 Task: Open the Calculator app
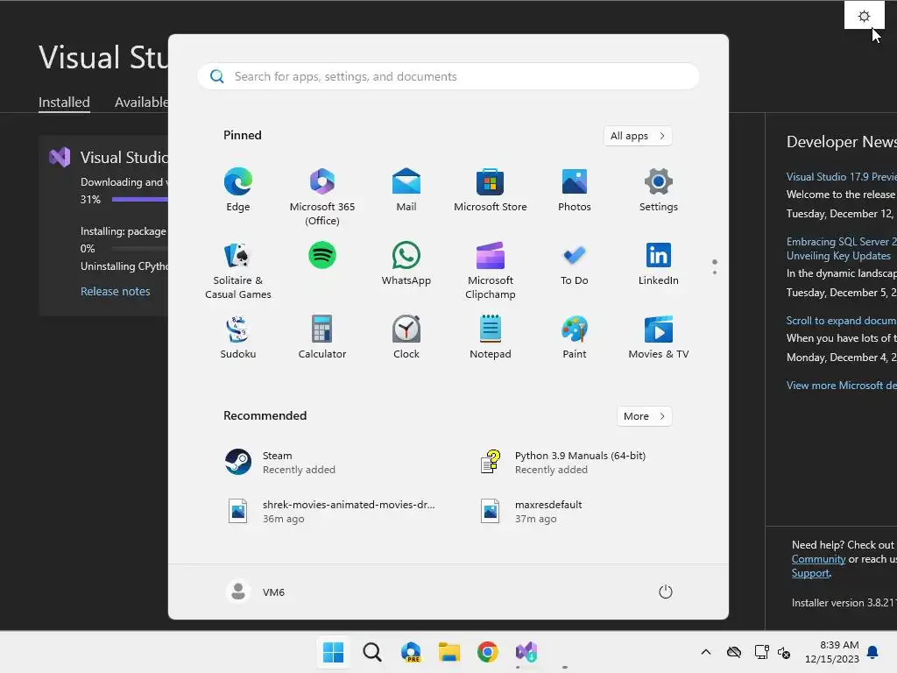(x=322, y=337)
